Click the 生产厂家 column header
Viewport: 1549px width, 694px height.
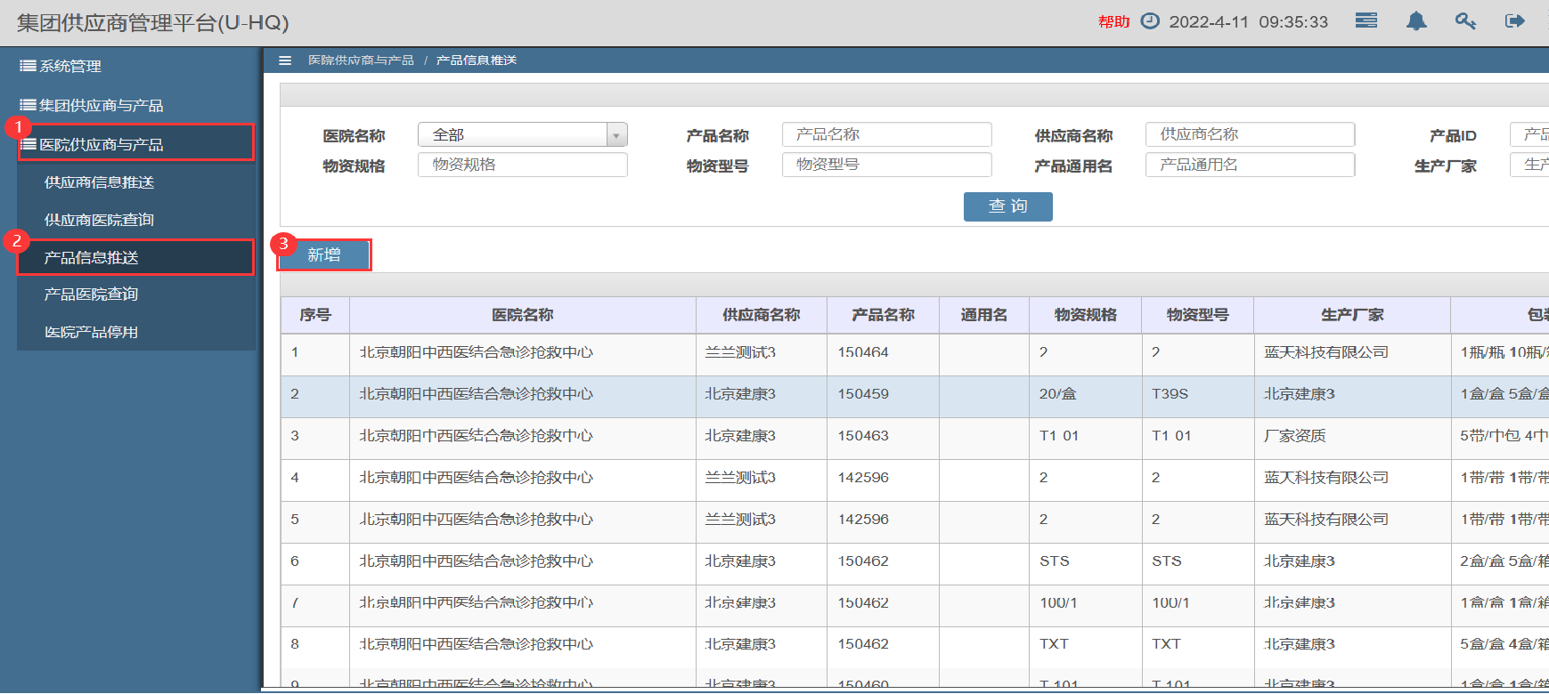[1352, 315]
